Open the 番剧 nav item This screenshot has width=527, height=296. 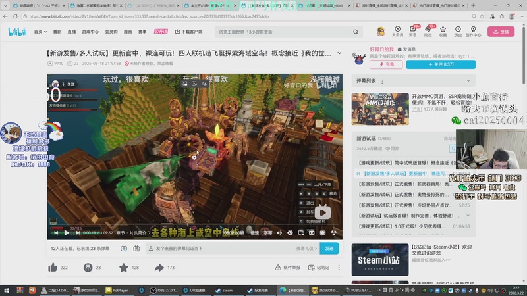coord(57,32)
